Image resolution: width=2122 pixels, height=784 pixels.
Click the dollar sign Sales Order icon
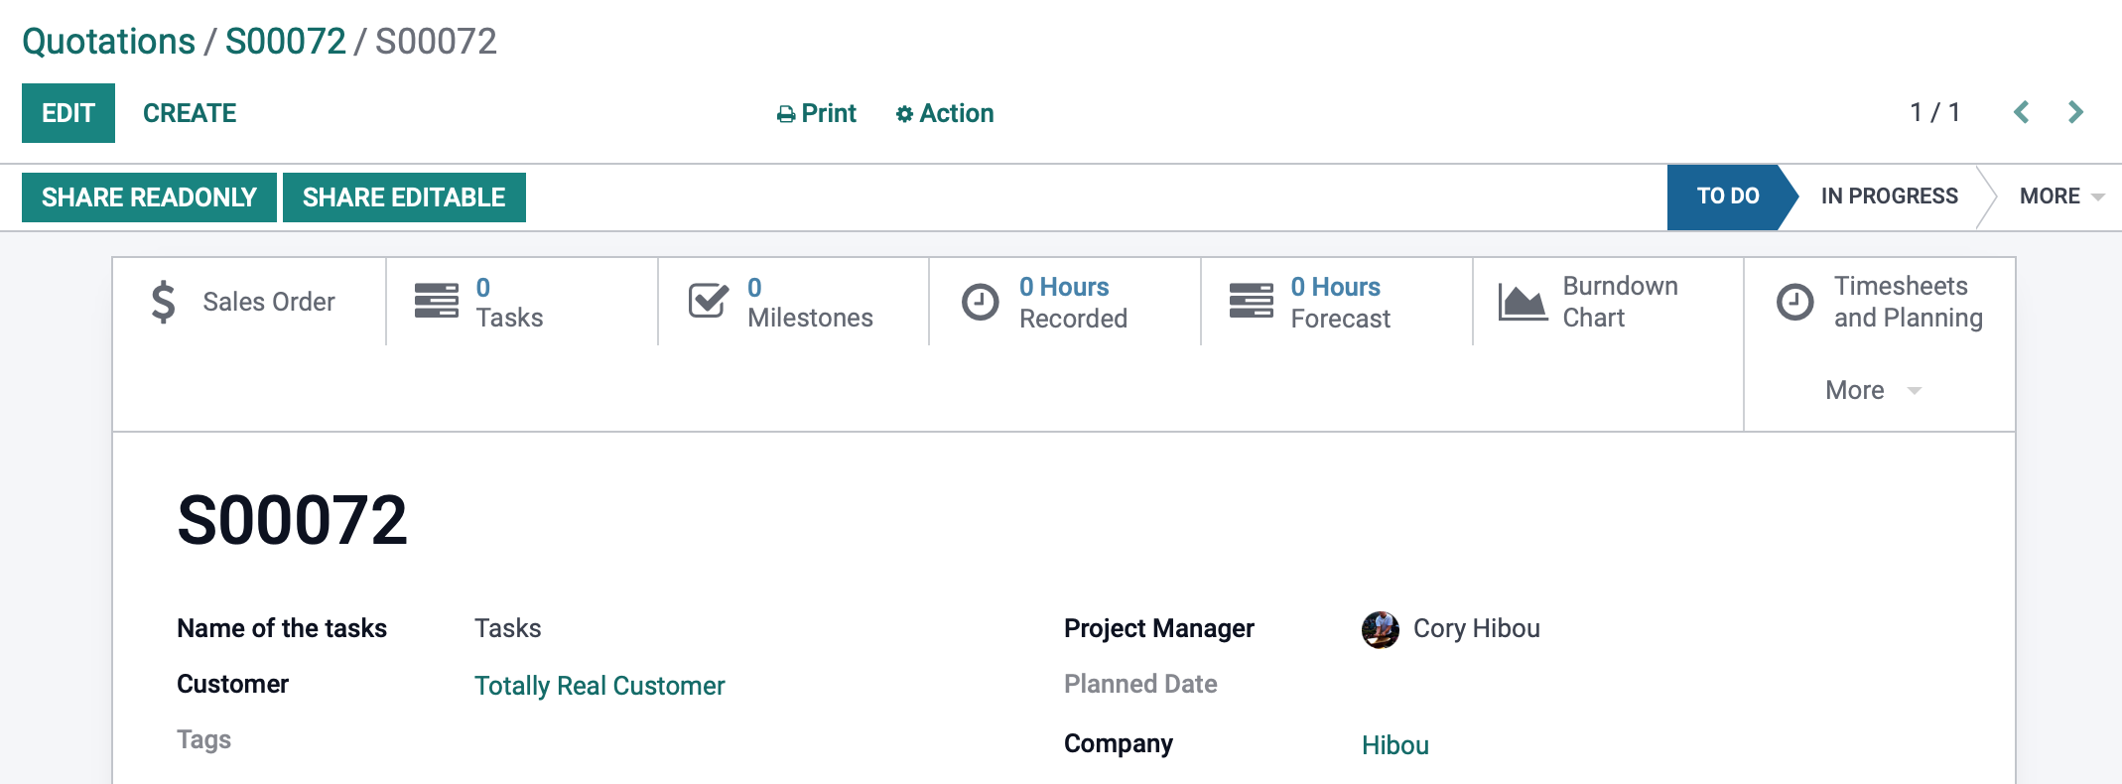[164, 302]
